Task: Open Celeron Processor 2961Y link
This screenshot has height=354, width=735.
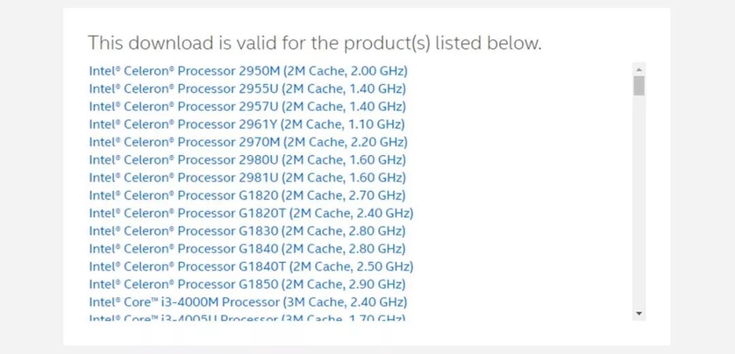Action: [247, 124]
